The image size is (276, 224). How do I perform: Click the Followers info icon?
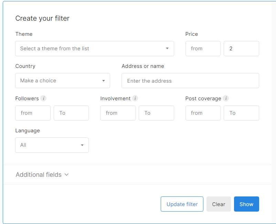[43, 99]
